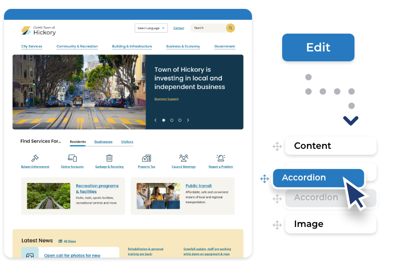
Task: Jump to the third carousel slide dot
Action: 180,120
